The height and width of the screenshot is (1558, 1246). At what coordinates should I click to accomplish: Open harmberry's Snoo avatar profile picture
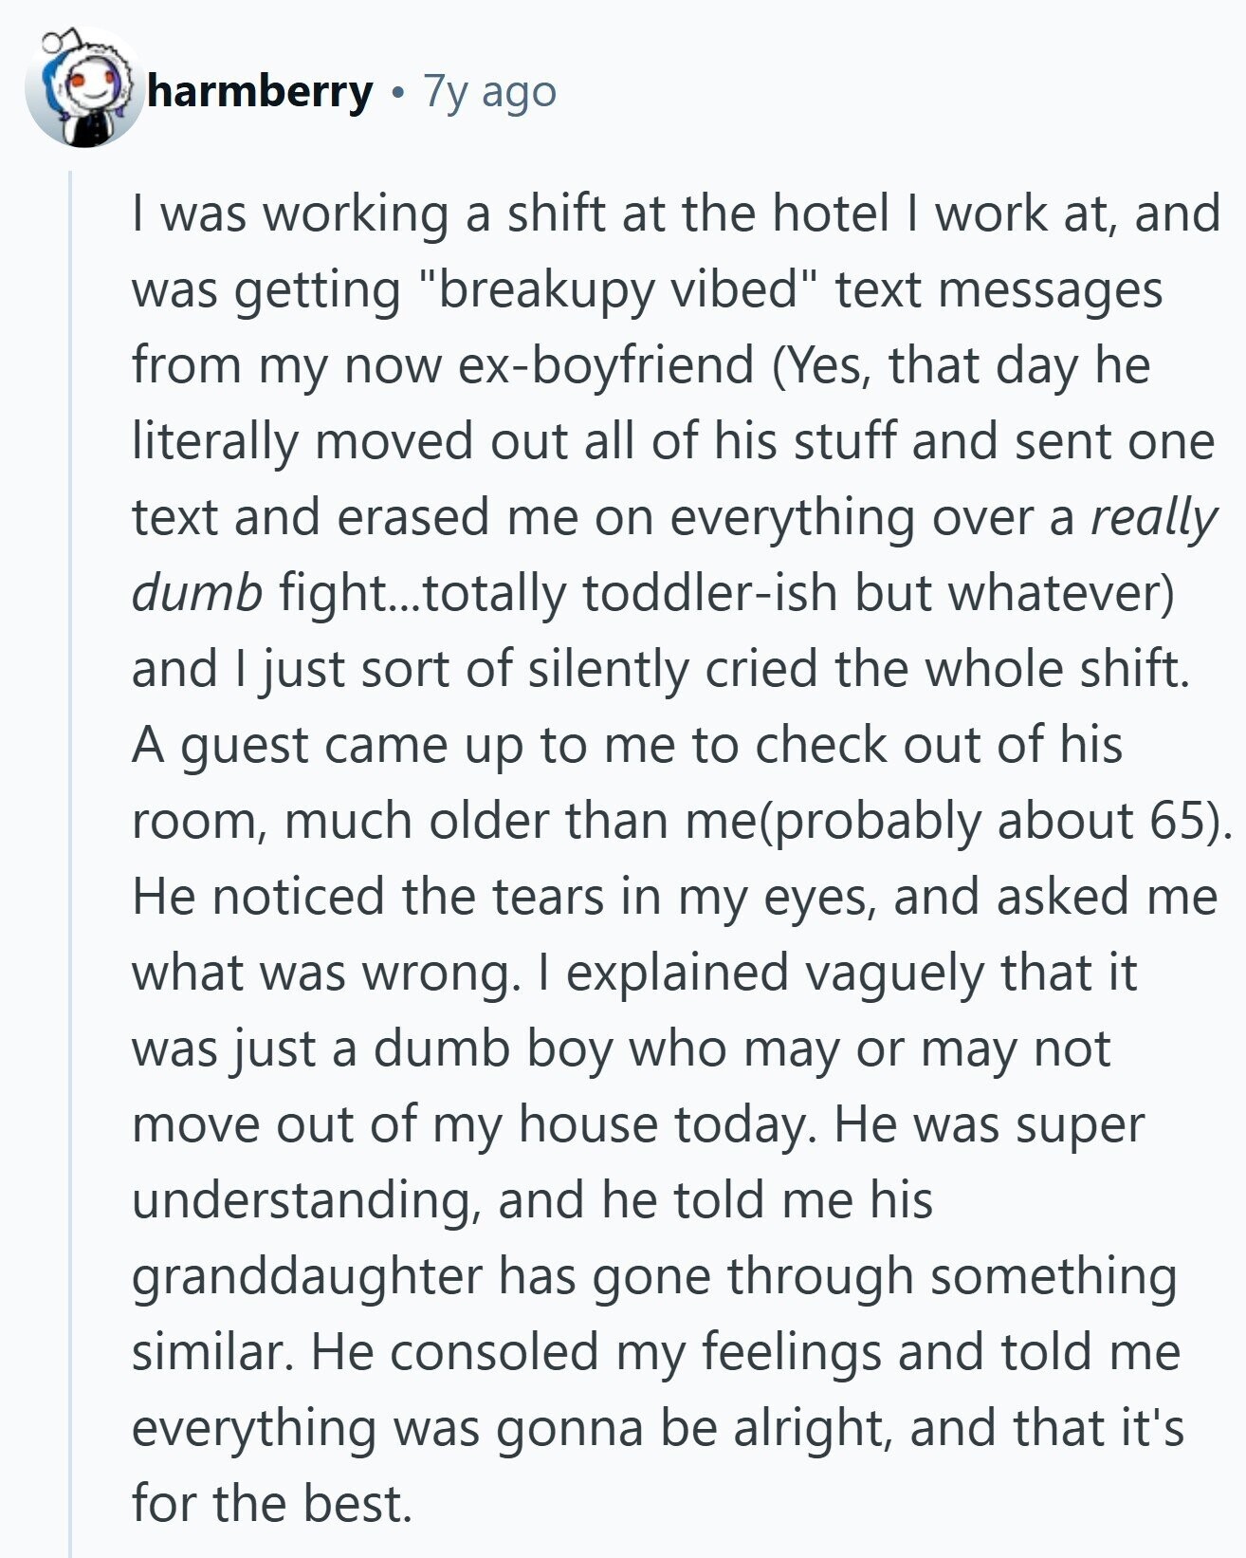84,89
